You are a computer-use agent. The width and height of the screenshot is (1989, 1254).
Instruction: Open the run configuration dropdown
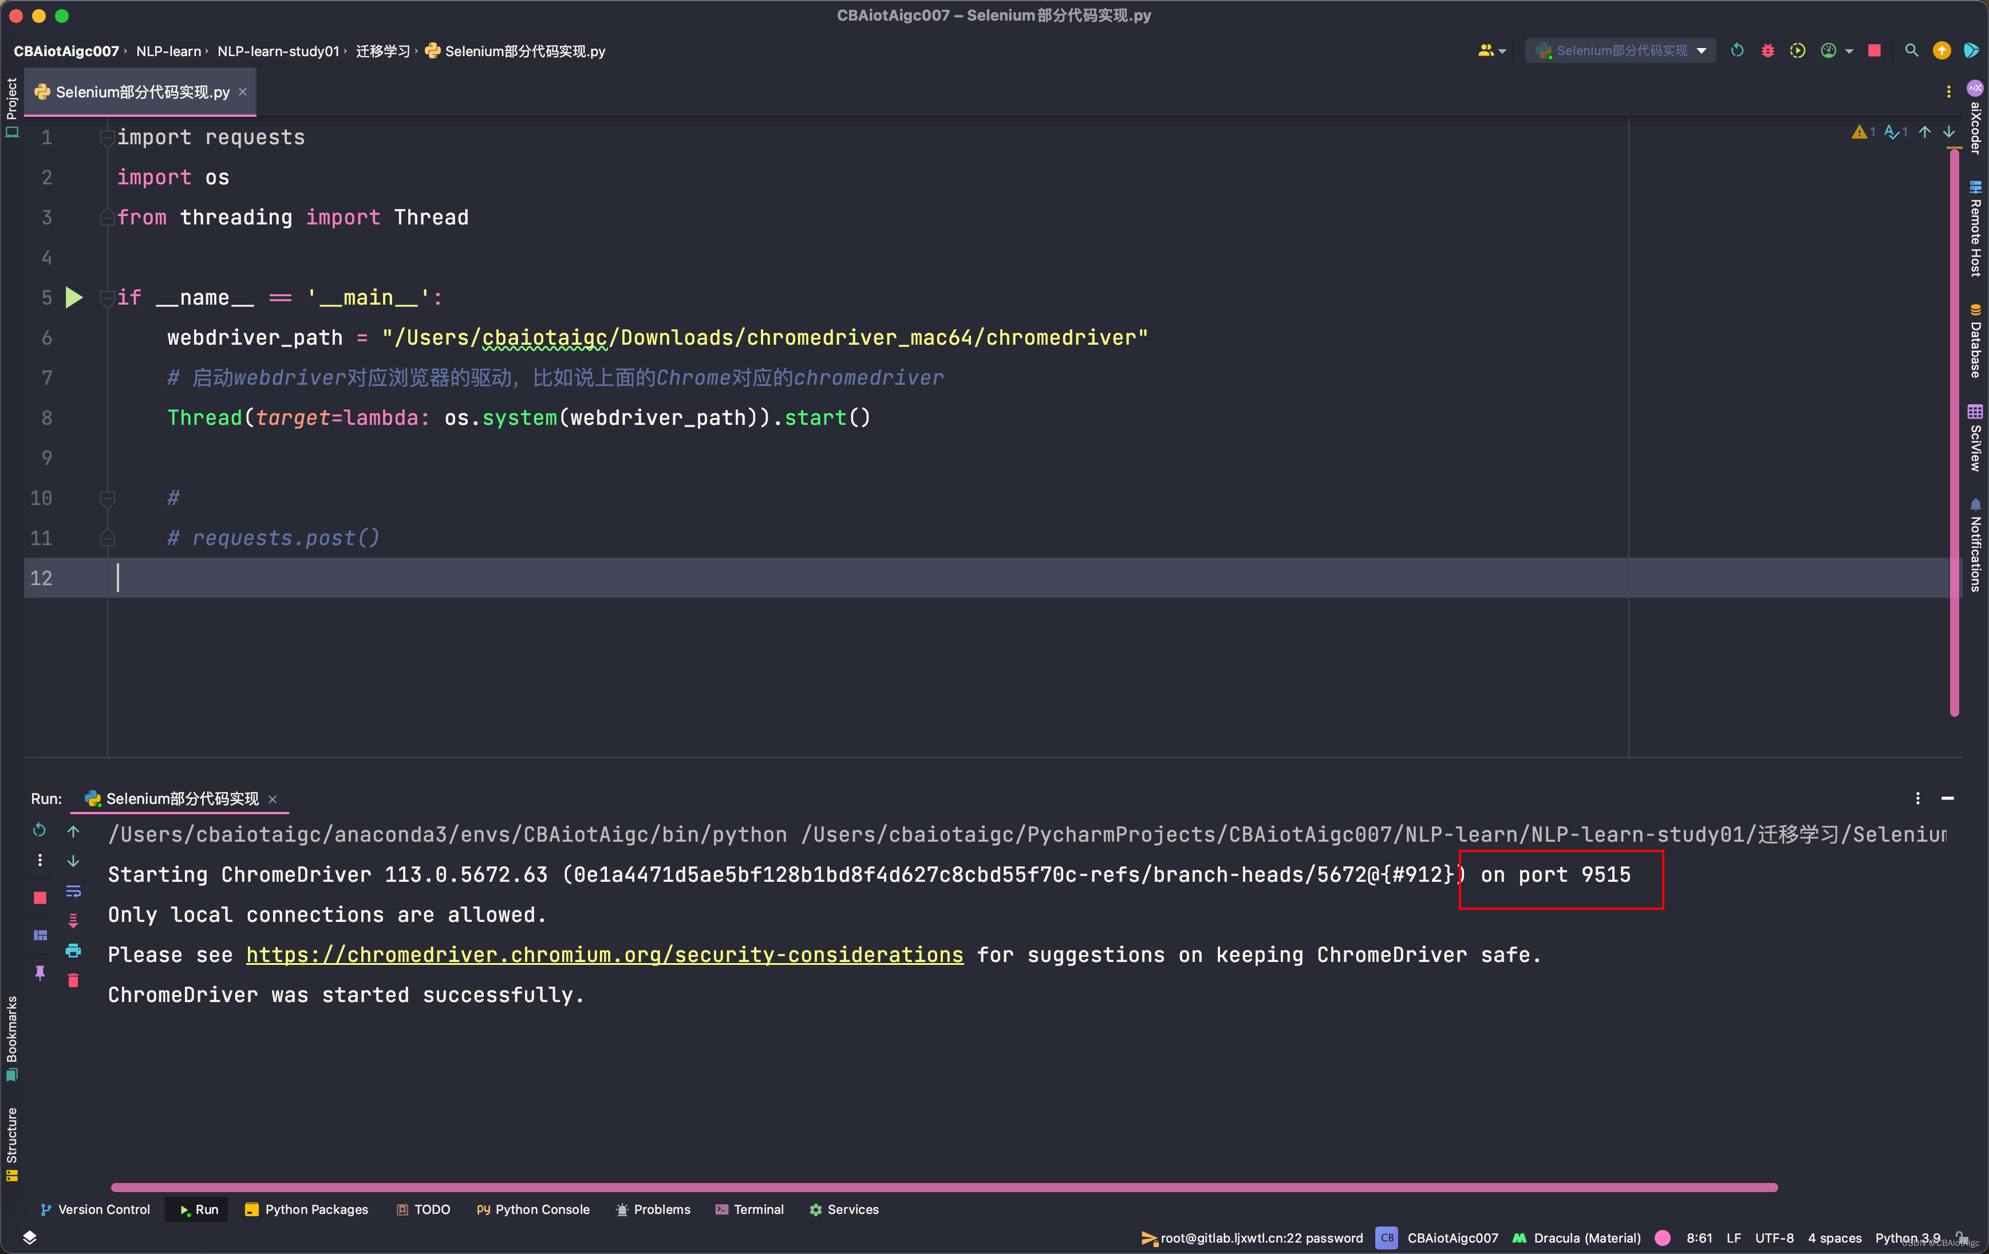tap(1621, 50)
